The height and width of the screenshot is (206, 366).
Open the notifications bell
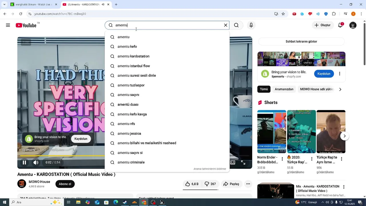340,25
